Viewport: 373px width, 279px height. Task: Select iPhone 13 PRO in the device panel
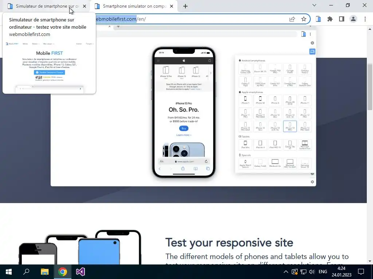click(x=290, y=126)
